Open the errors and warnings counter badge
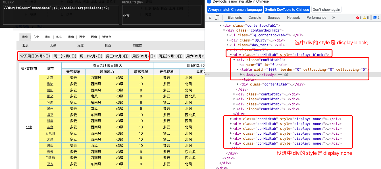 (x=362, y=18)
